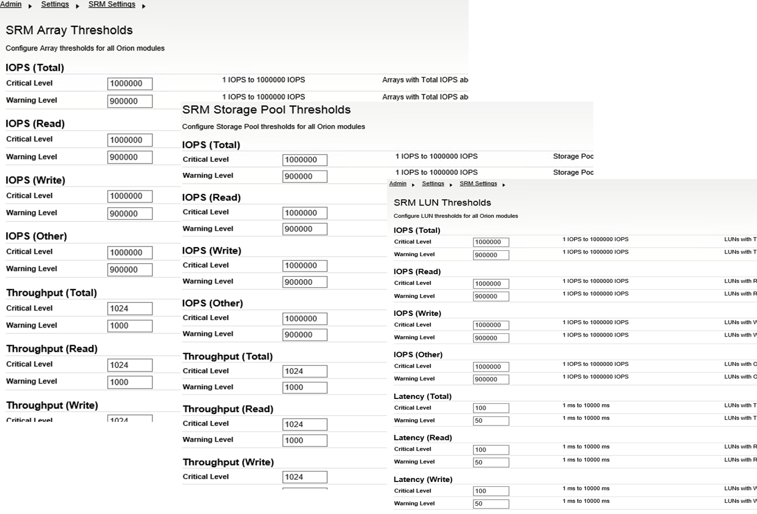Edit Storage Pool Throughput (Total) Warning Level field
The height and width of the screenshot is (514, 757).
[x=305, y=388]
